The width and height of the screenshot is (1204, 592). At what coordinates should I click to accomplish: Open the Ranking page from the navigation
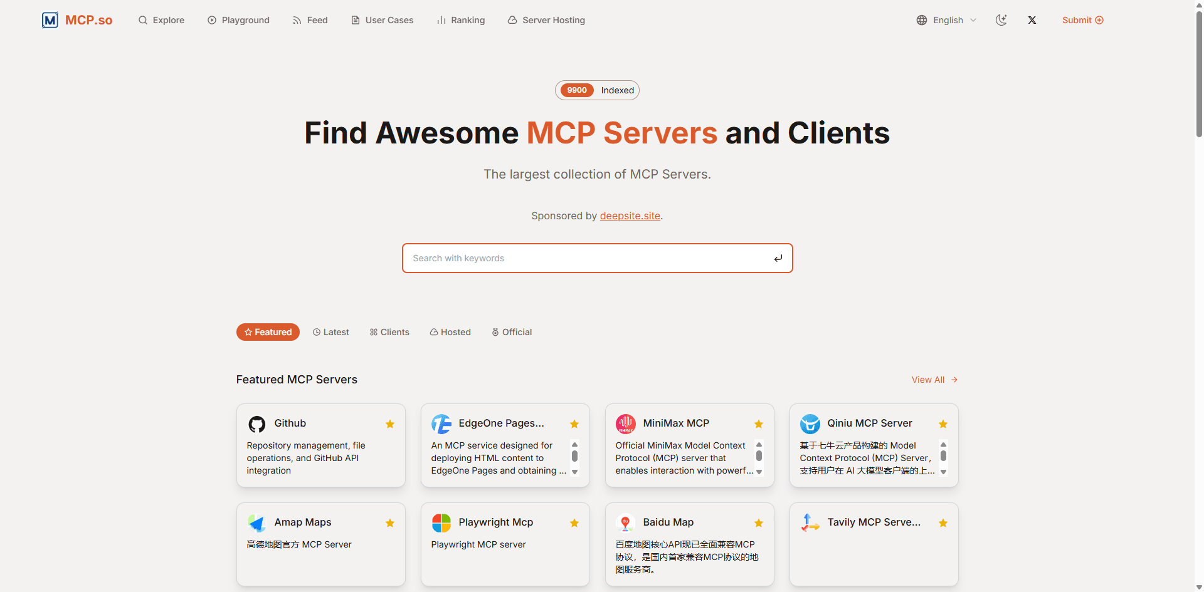(461, 19)
